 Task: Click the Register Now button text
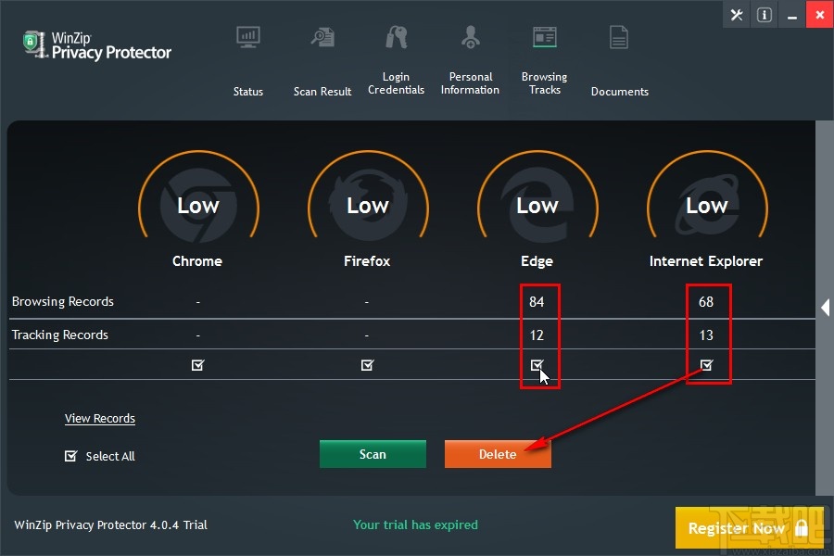pos(736,528)
